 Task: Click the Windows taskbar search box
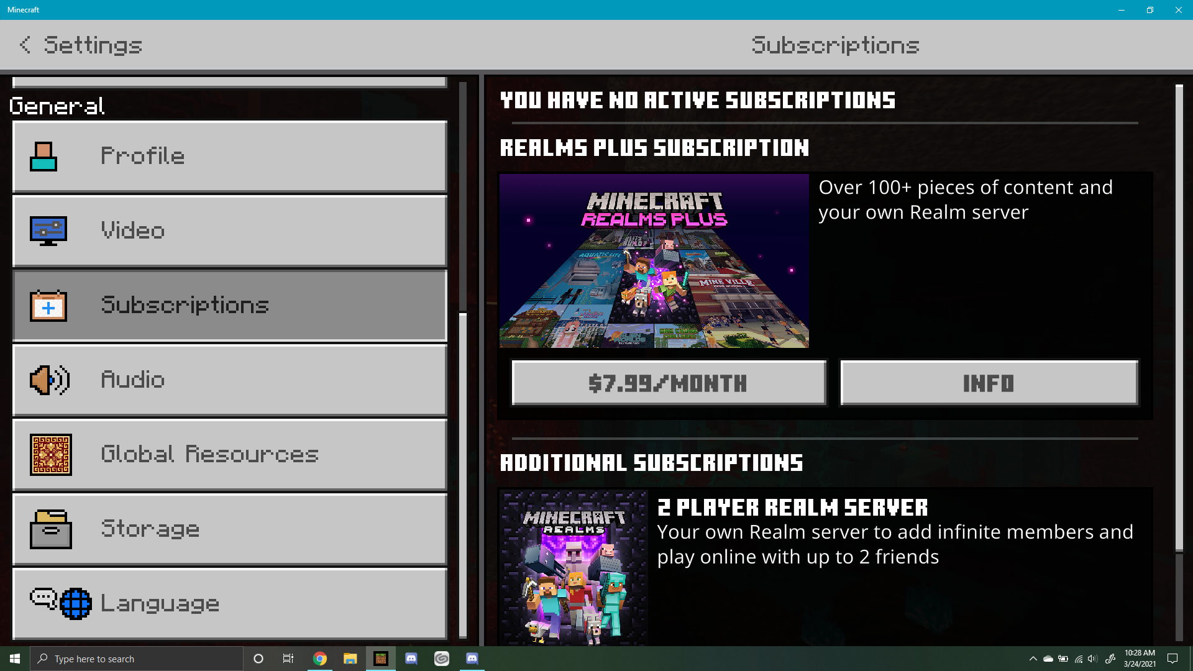(137, 659)
